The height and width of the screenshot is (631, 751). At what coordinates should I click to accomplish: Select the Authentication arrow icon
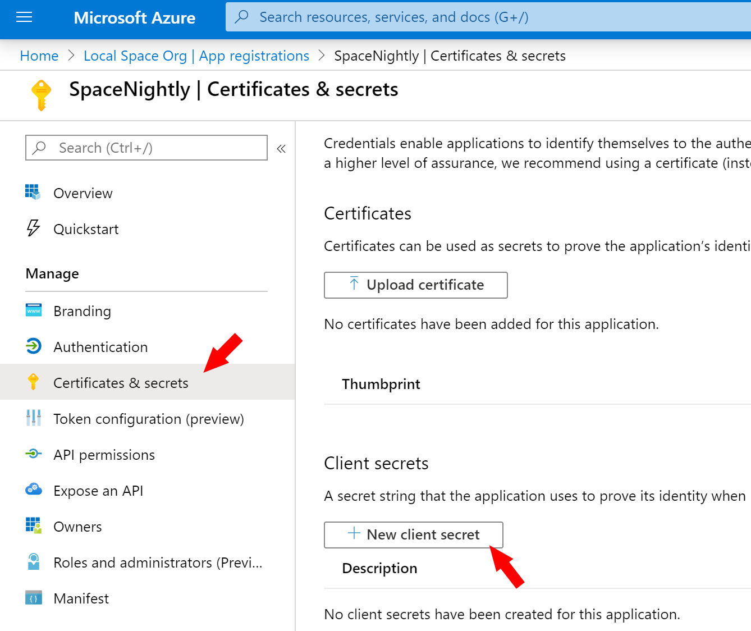point(33,346)
